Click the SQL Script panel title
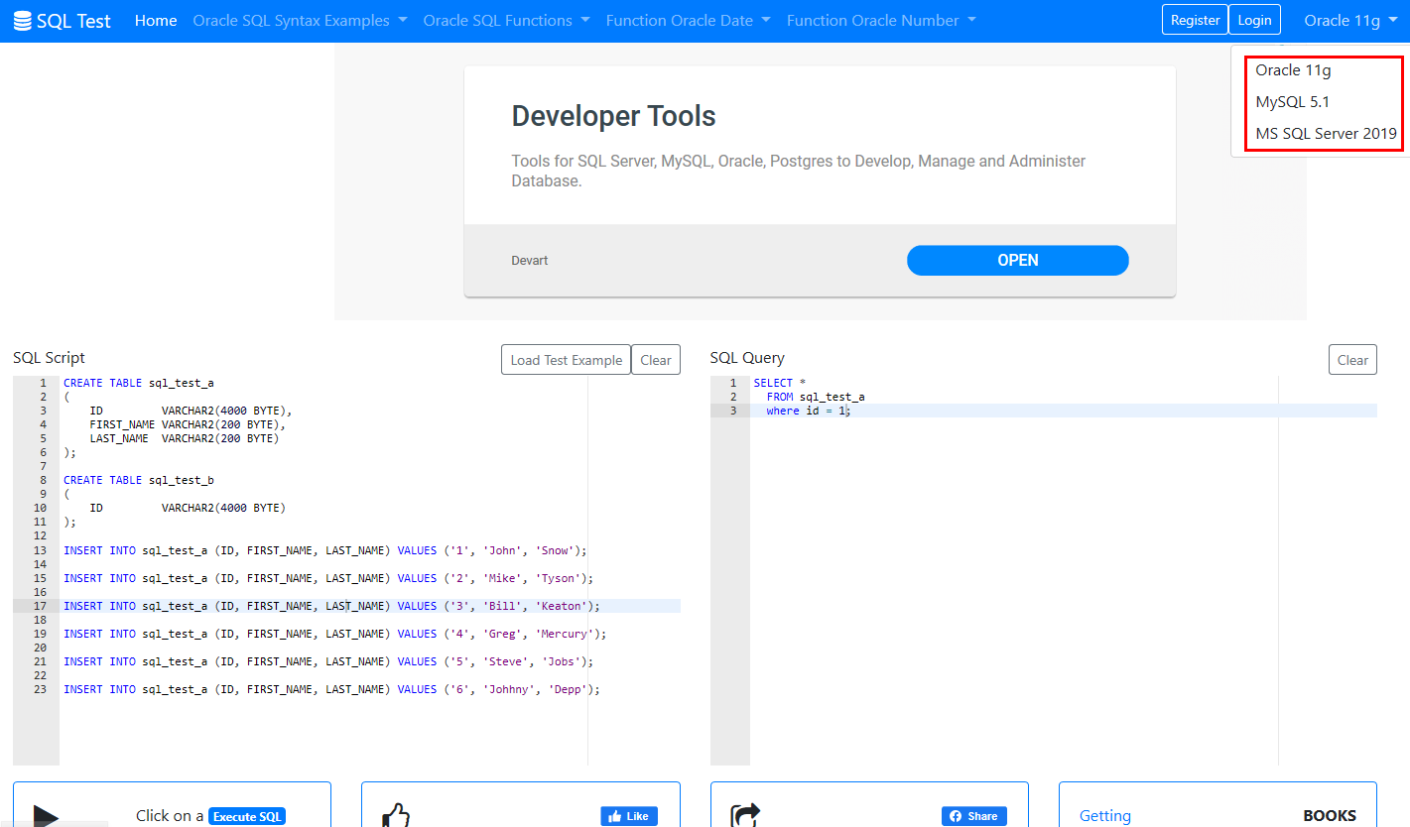Image resolution: width=1410 pixels, height=827 pixels. click(x=49, y=358)
